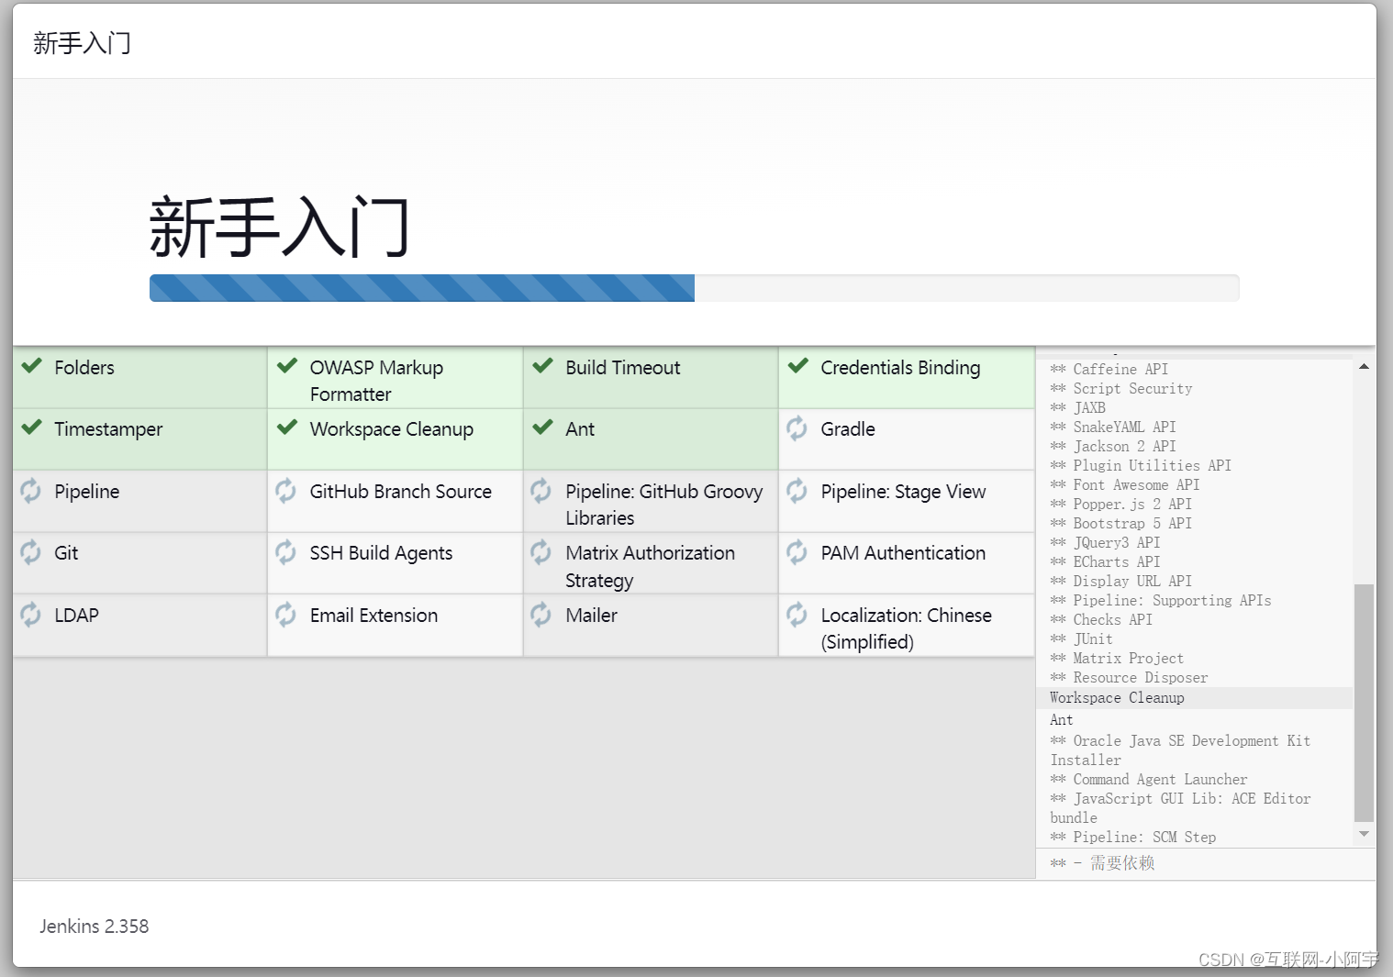
Task: Click the Localization: Chinese (Simplified) label
Action: [907, 628]
